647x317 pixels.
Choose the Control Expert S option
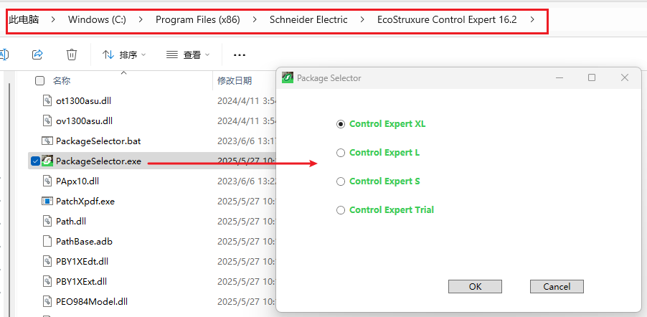(x=341, y=181)
